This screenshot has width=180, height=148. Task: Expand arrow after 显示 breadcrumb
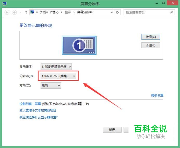click(74, 12)
